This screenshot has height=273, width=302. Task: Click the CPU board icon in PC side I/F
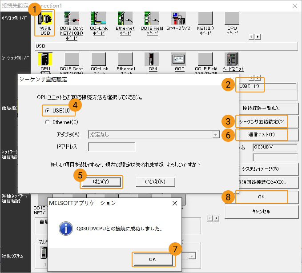pyautogui.click(x=232, y=18)
